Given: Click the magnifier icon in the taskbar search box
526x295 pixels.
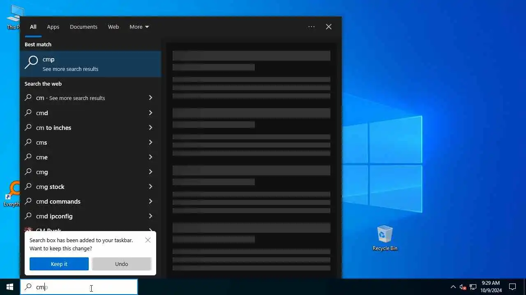Looking at the screenshot, I should tap(28, 287).
